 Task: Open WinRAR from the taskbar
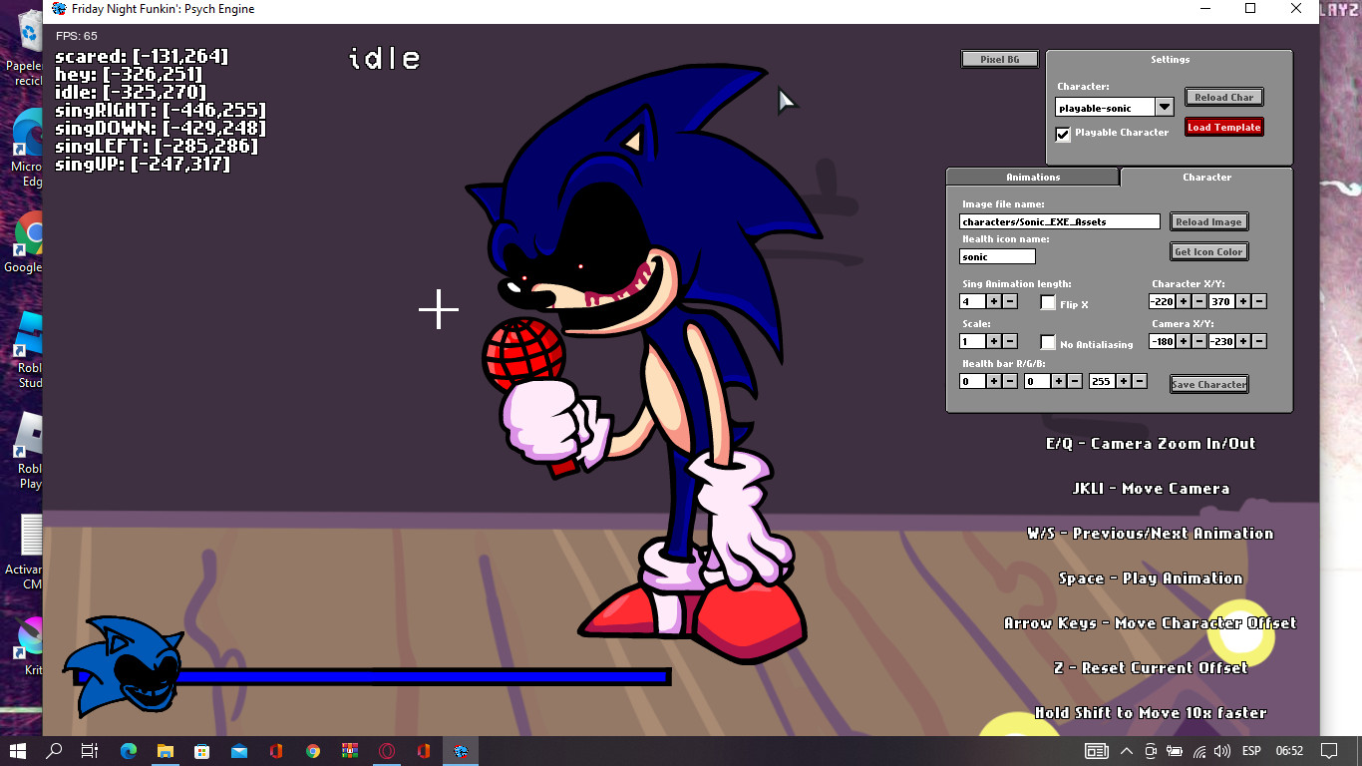350,751
